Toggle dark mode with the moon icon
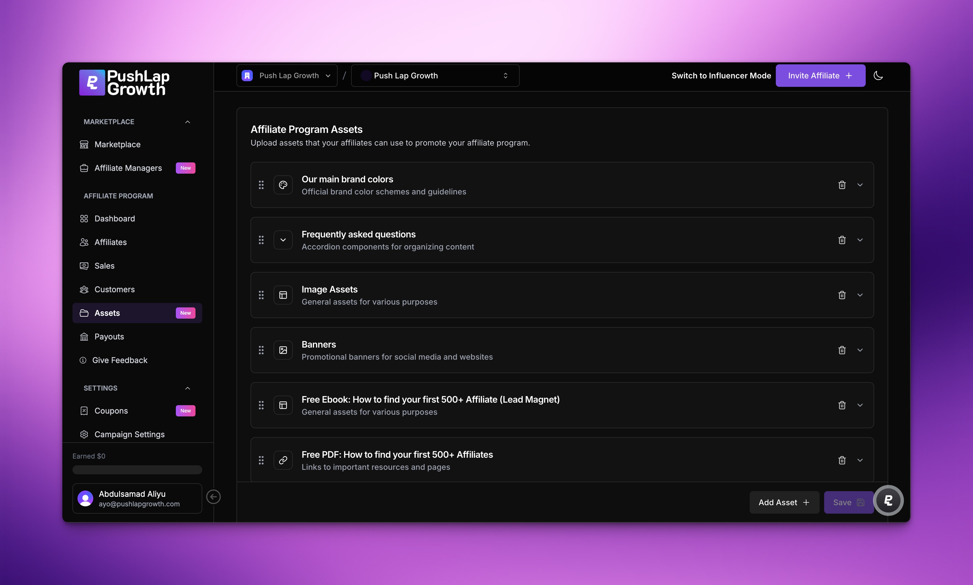Viewport: 973px width, 585px height. [x=878, y=76]
